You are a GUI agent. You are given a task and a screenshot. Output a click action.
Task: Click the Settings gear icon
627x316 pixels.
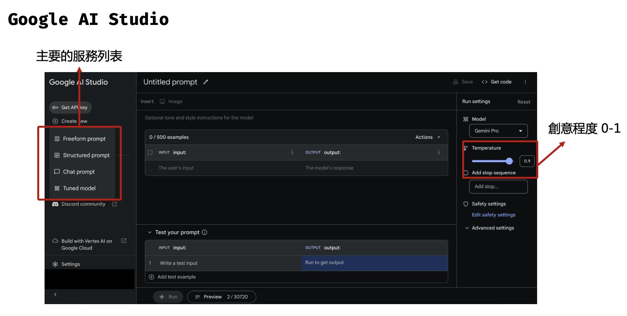coord(55,264)
